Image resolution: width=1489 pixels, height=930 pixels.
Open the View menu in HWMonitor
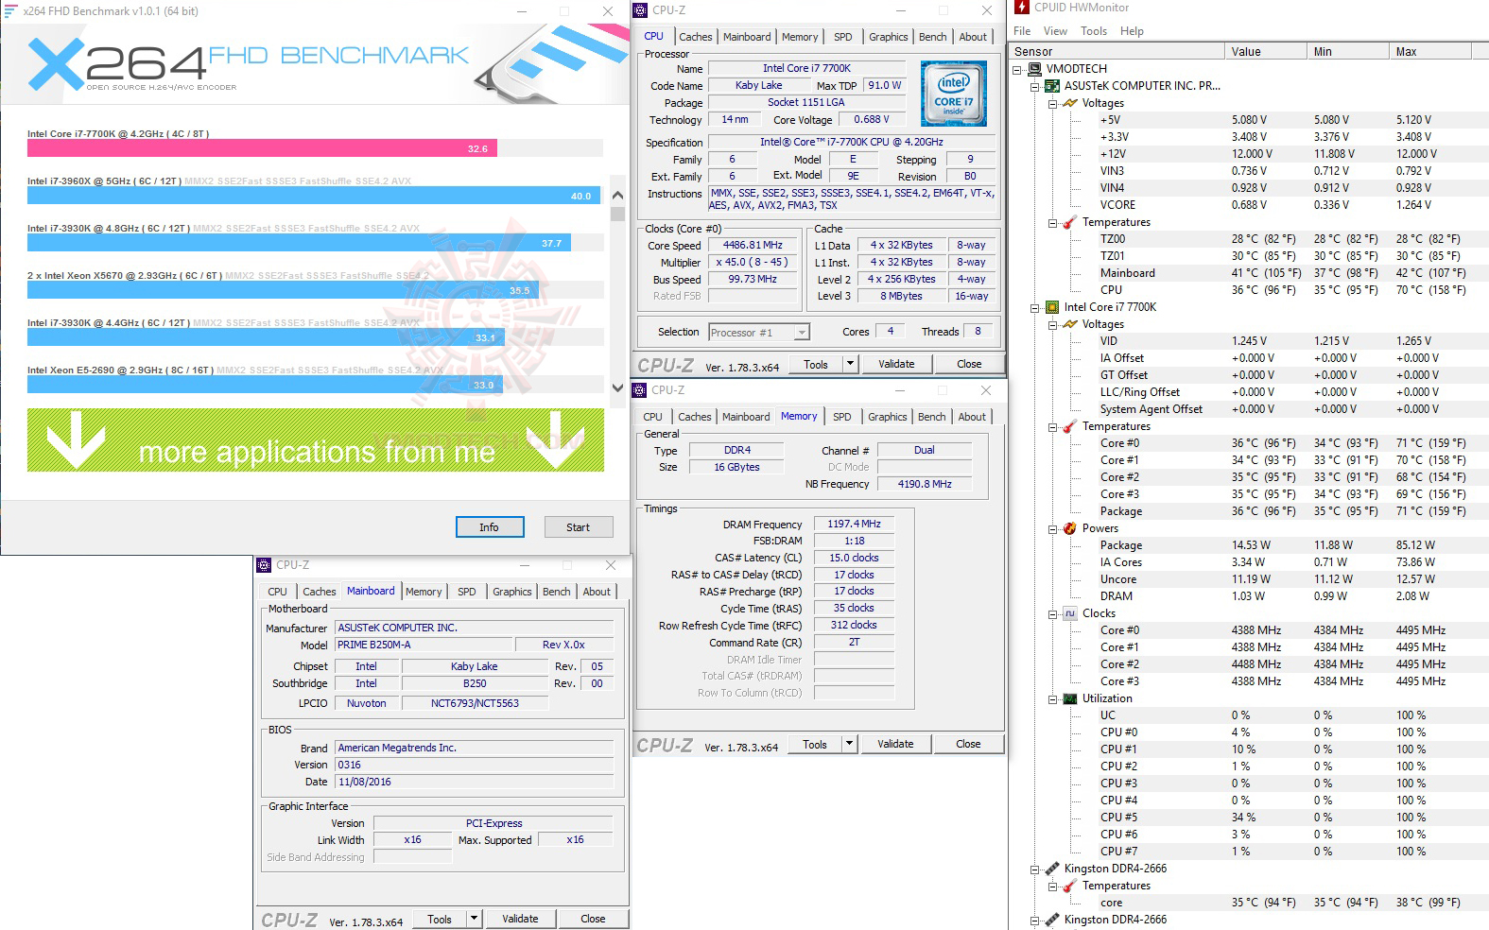1055,31
